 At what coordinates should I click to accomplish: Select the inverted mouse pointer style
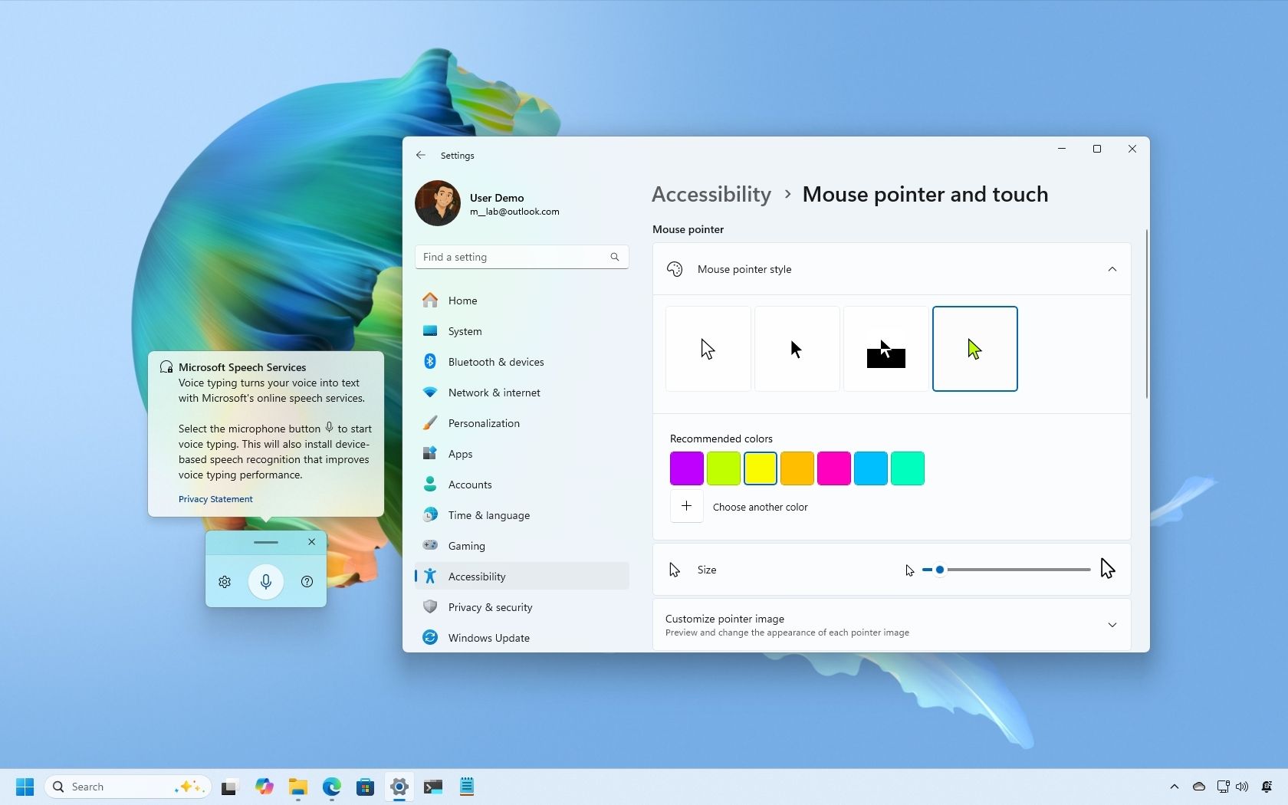coord(885,348)
